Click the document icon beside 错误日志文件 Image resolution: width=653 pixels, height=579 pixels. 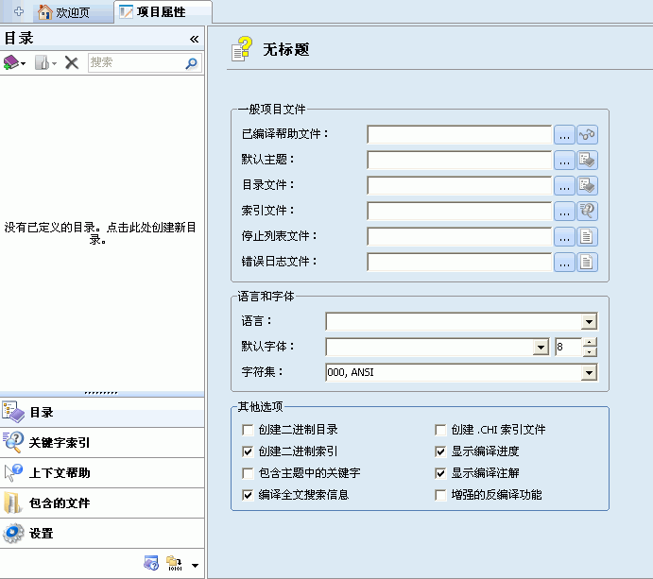(x=587, y=263)
